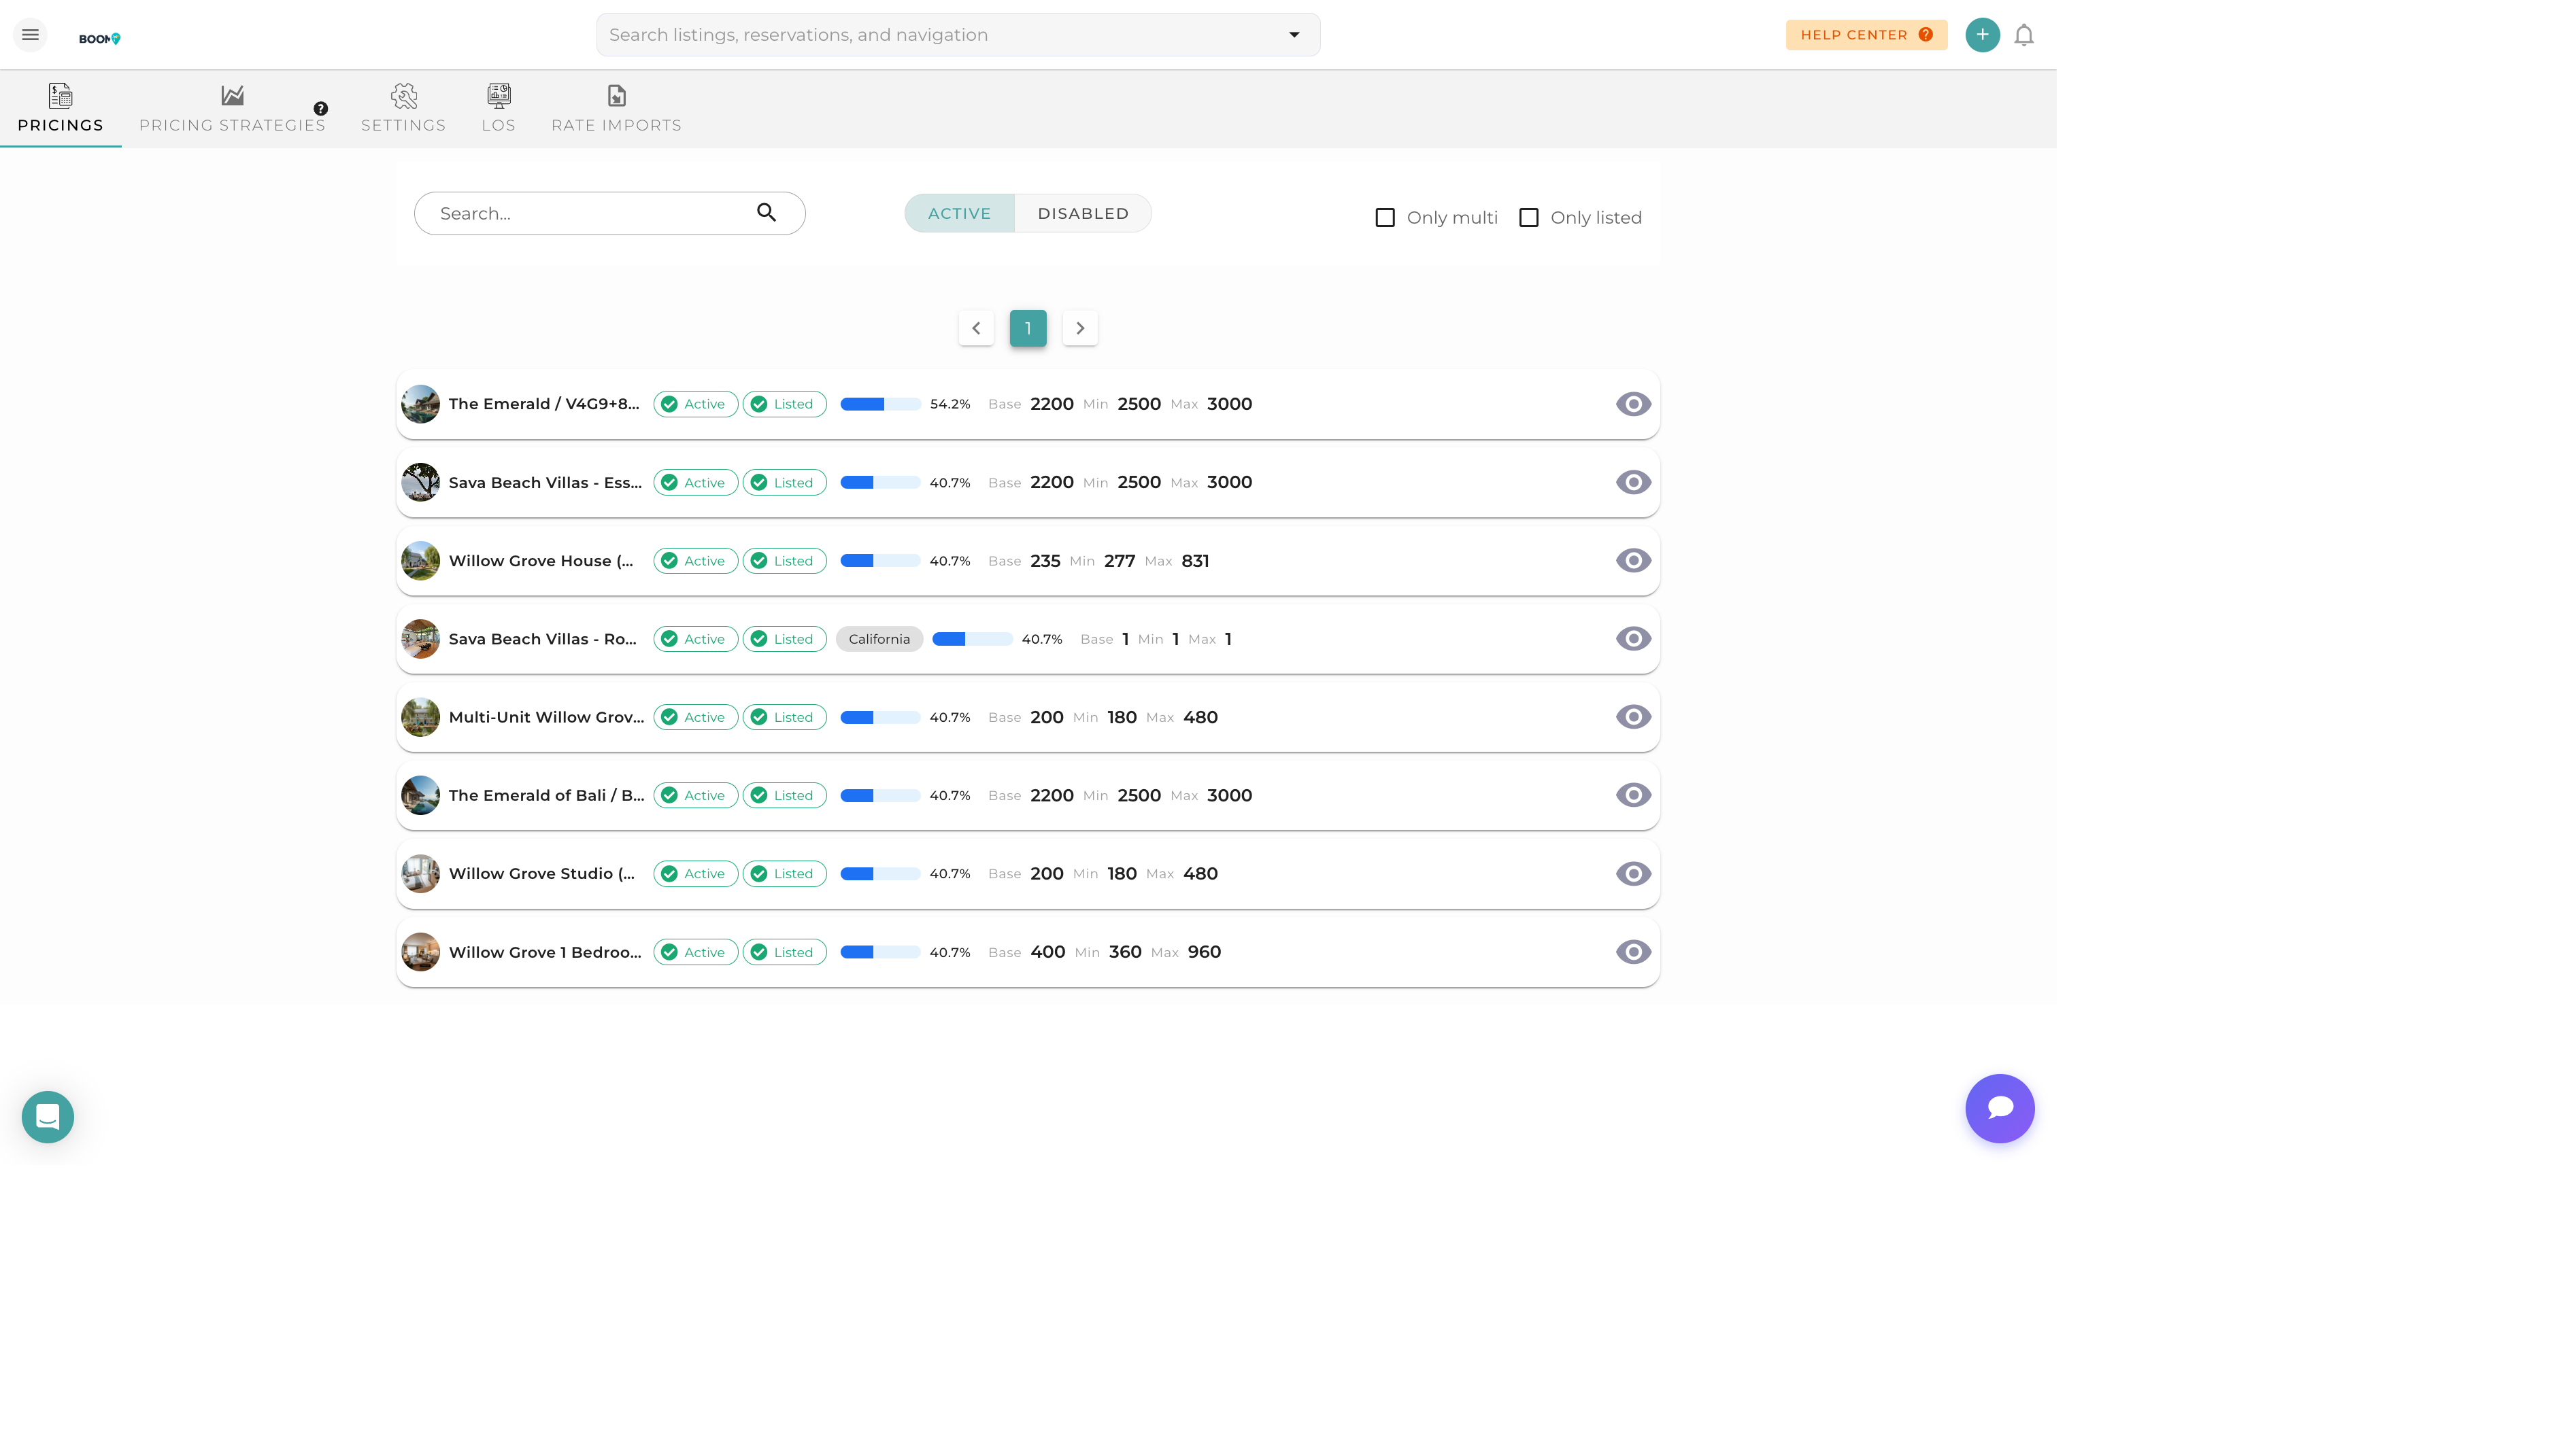Enable the Only multi checkbox
2571x1456 pixels.
1385,217
